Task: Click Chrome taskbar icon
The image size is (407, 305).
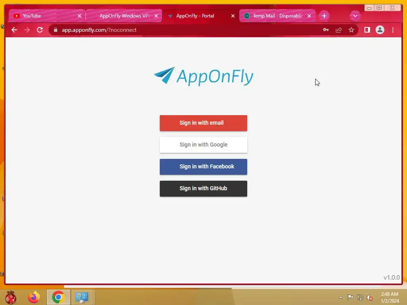Action: click(58, 297)
